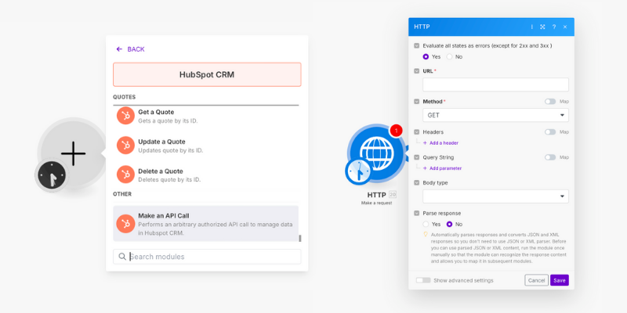627x313 pixels.
Task: Open the dark clock schedule icon
Action: [x=52, y=174]
